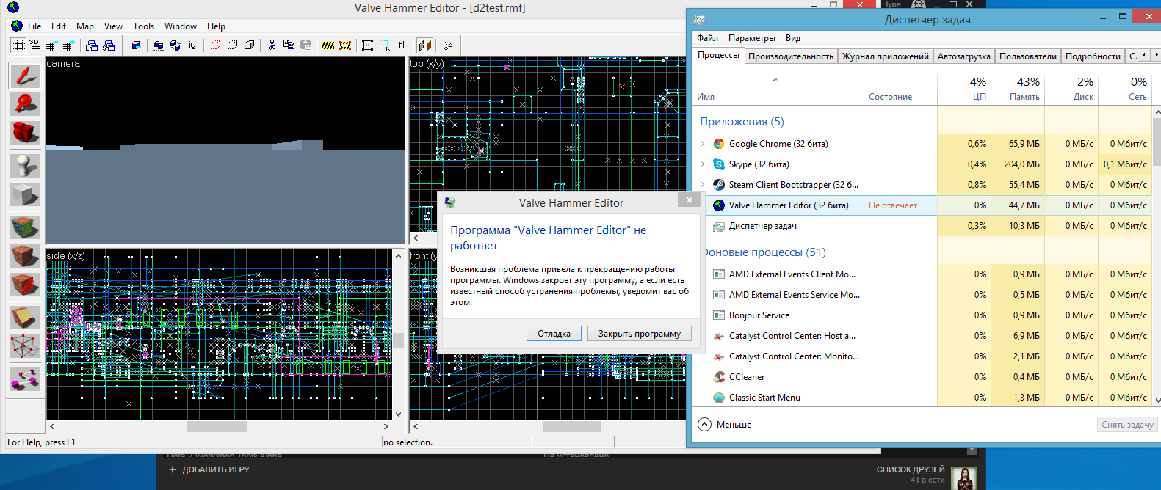This screenshot has height=490, width=1161.
Task: Expand the Google Chrome process group
Action: 702,144
